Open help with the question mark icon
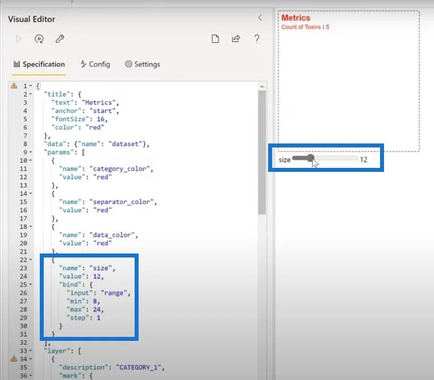434x380 pixels. click(x=257, y=39)
